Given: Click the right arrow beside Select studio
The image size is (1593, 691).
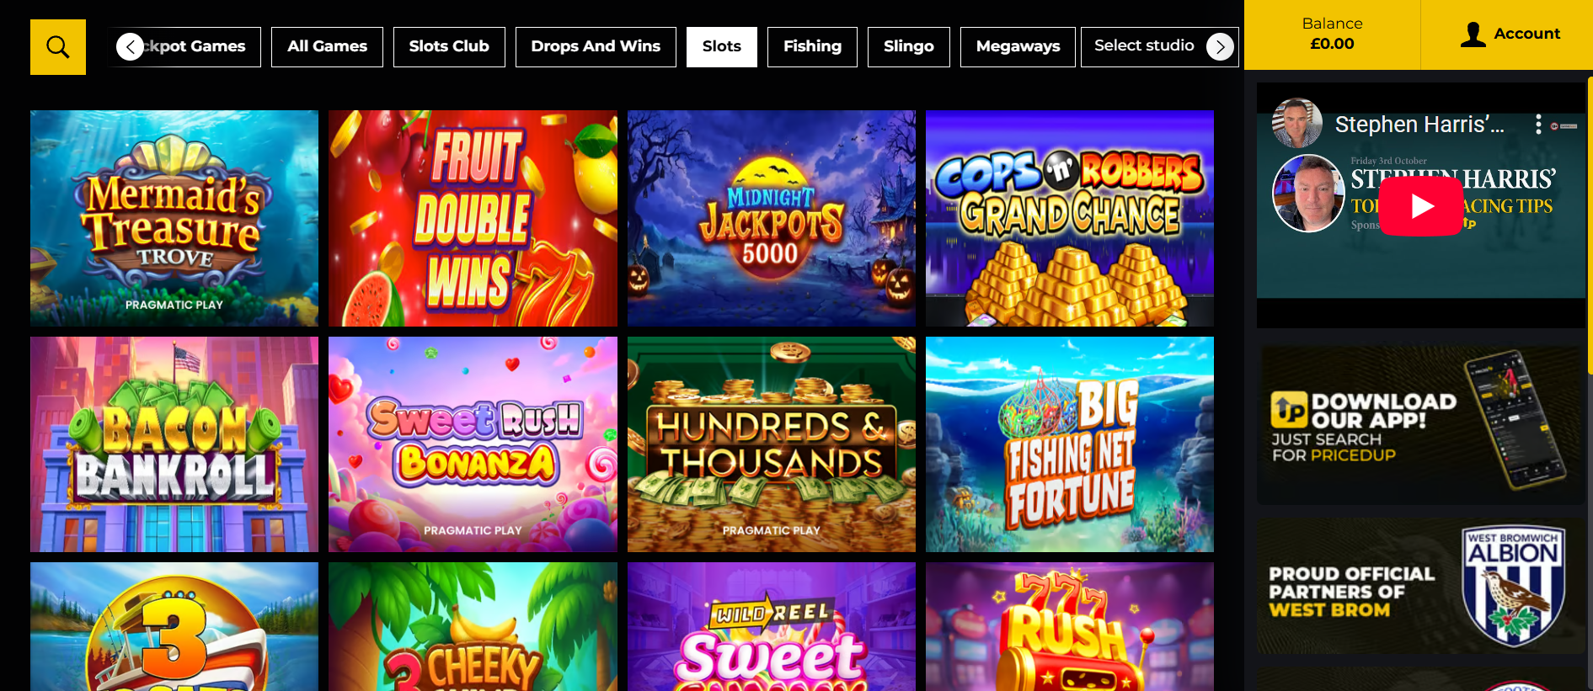Looking at the screenshot, I should click(x=1220, y=47).
